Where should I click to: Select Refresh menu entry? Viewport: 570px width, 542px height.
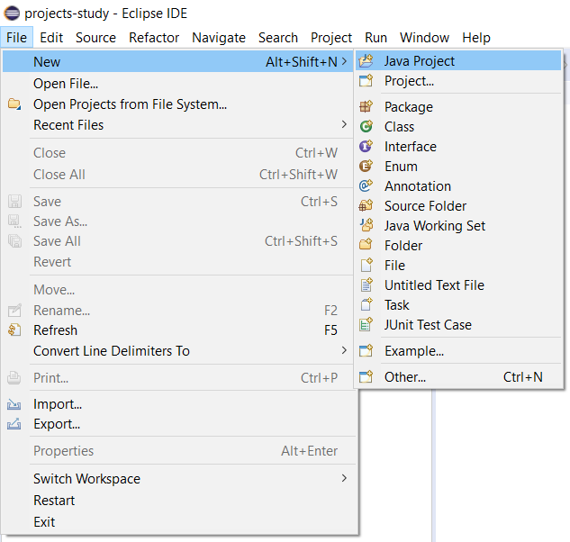(x=178, y=330)
